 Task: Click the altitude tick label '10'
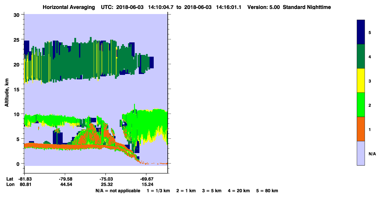pyautogui.click(x=17, y=114)
